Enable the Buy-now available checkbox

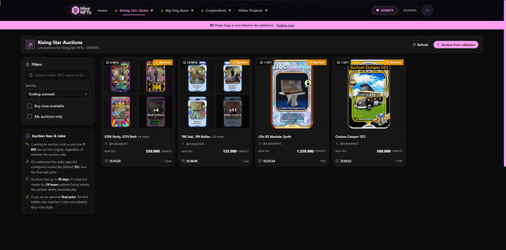pyautogui.click(x=30, y=106)
